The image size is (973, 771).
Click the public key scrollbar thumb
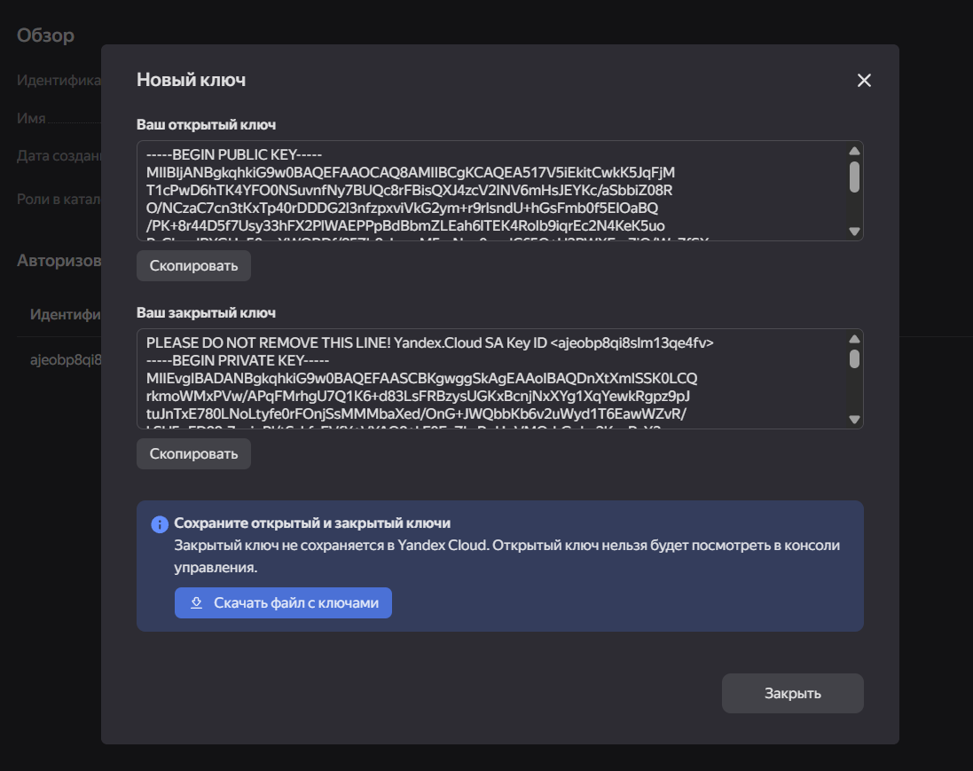(x=854, y=177)
